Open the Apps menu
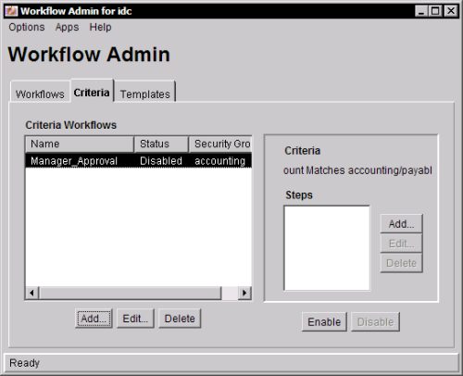This screenshot has height=376, width=463. coord(67,27)
